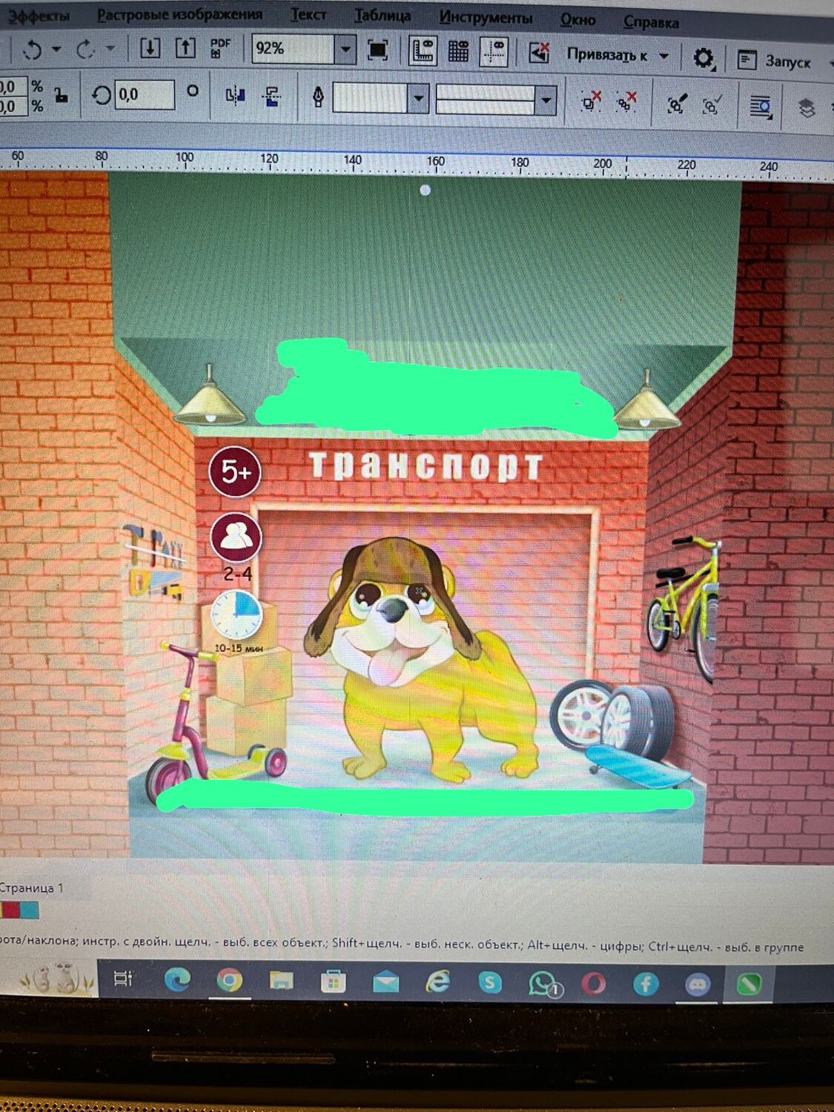Toggle the lock ratio padlock
The width and height of the screenshot is (834, 1112).
point(62,94)
